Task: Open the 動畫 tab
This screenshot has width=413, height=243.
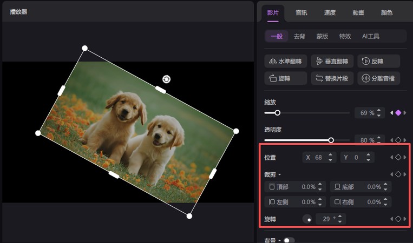Action: pyautogui.click(x=358, y=12)
